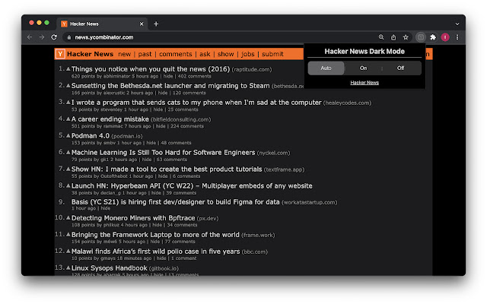Open the 'submit' page
This screenshot has height=304, width=487.
click(x=272, y=54)
